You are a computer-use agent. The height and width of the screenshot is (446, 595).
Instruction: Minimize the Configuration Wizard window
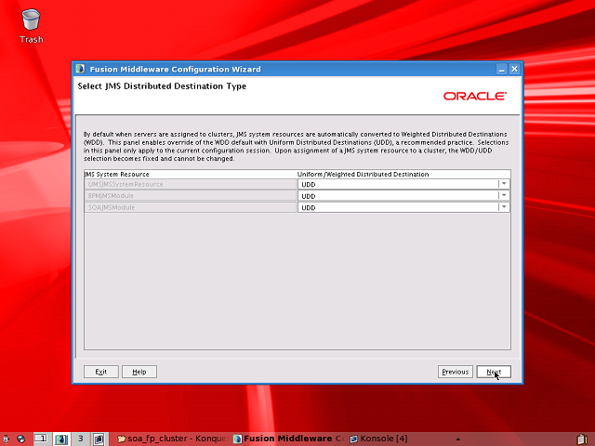tap(502, 69)
